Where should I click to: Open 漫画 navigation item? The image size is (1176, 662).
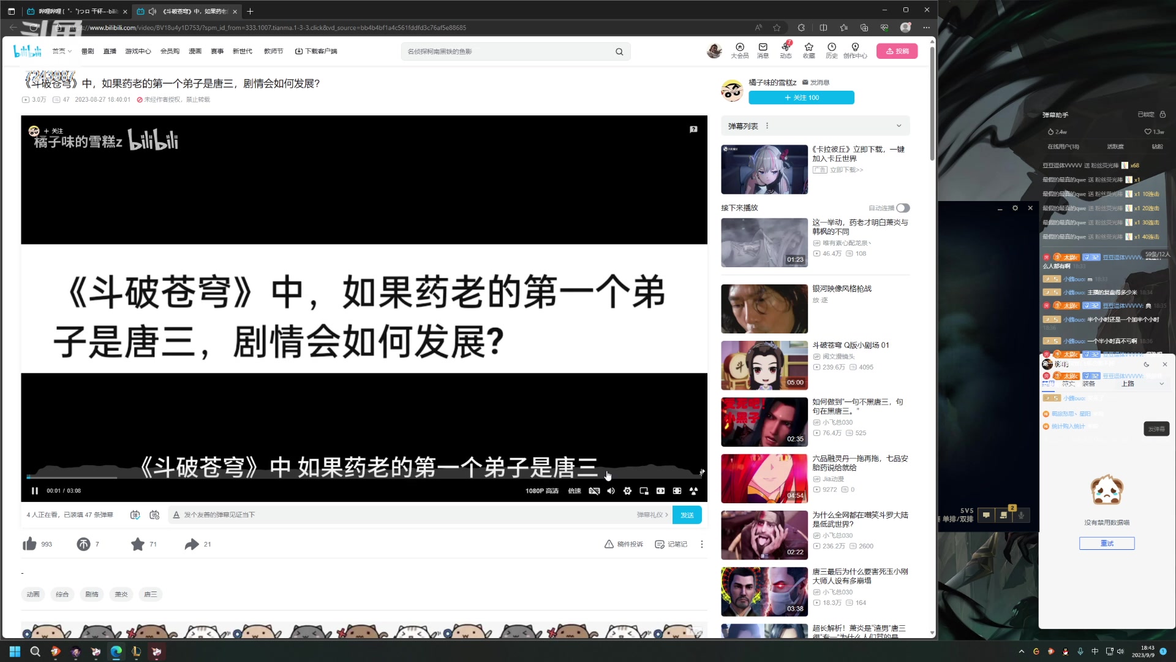tap(195, 51)
